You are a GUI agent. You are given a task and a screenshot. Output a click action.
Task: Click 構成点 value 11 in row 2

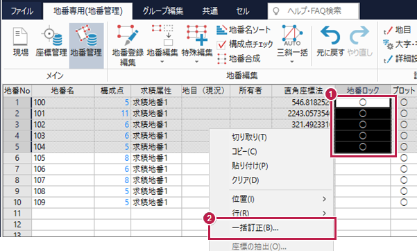click(125, 114)
